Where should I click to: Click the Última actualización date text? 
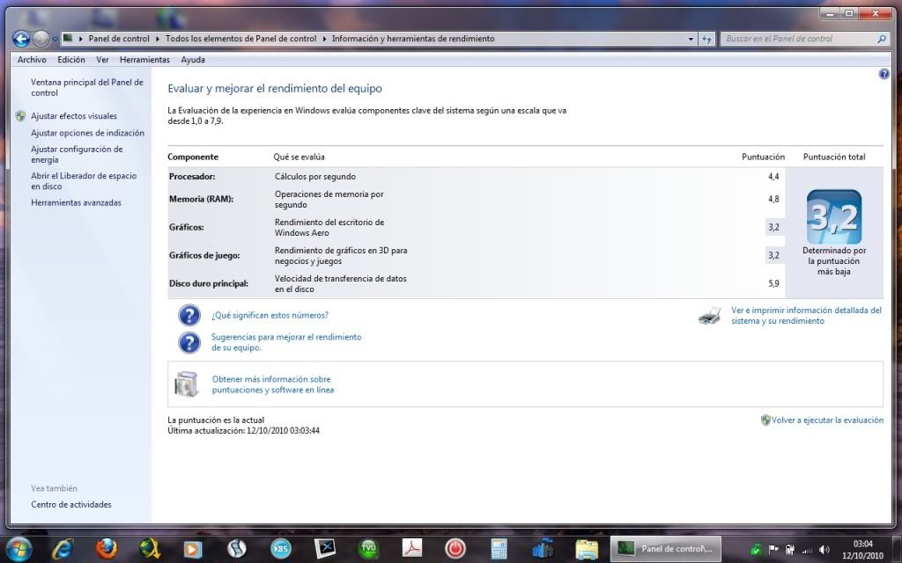click(243, 430)
